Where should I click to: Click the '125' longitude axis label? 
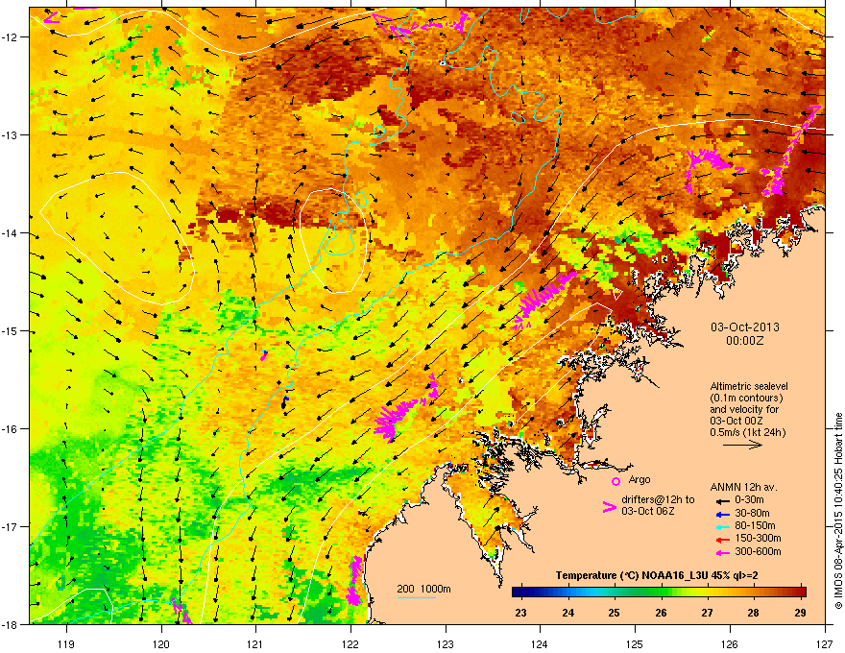(x=635, y=643)
